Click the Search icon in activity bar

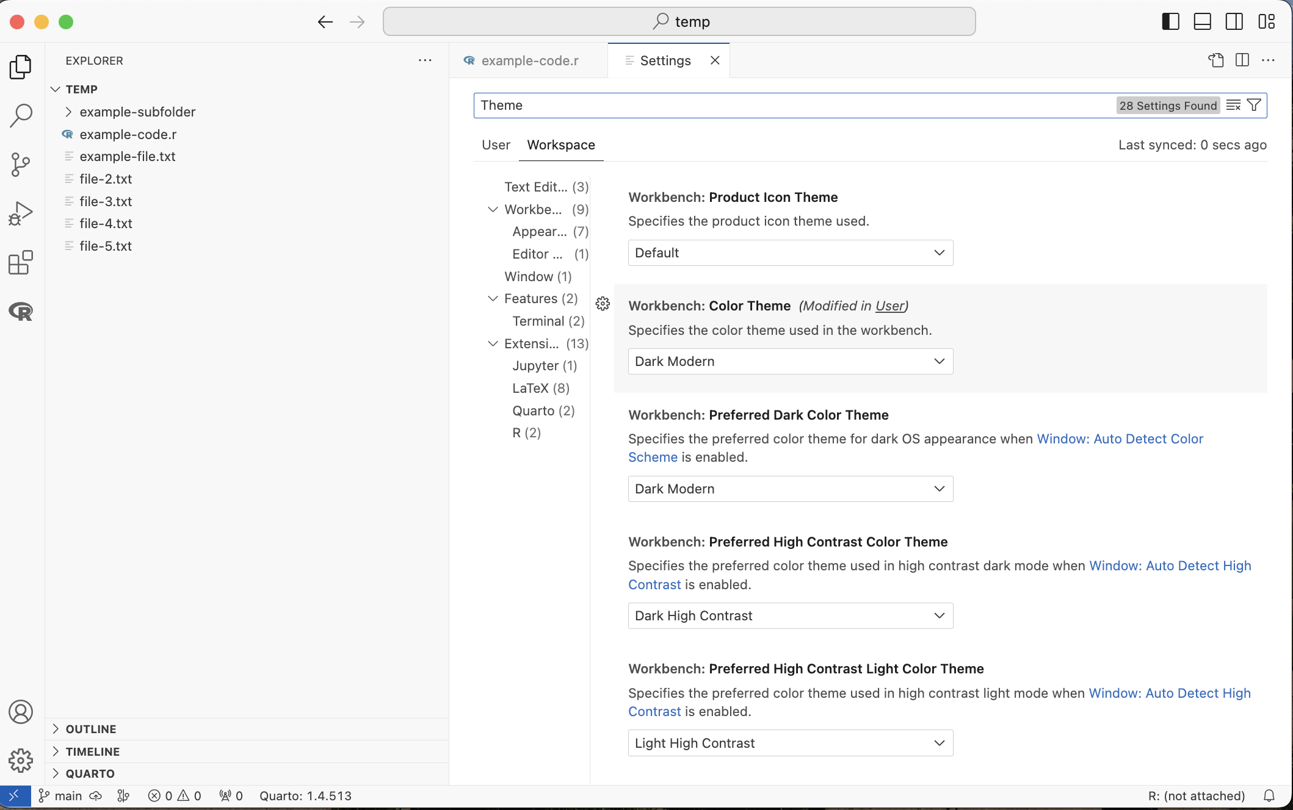tap(21, 115)
